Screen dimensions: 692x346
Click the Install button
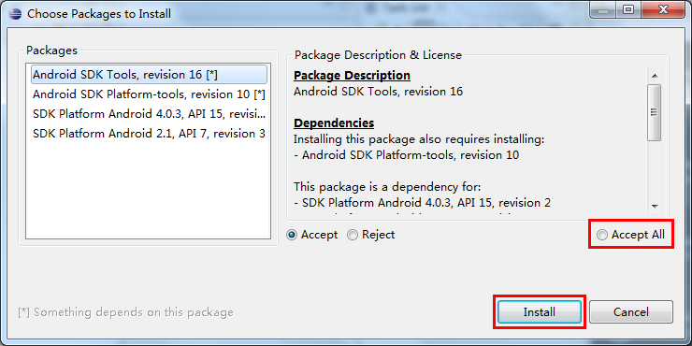[539, 312]
